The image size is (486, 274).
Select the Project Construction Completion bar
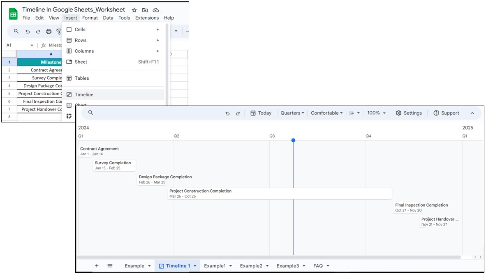coord(280,193)
